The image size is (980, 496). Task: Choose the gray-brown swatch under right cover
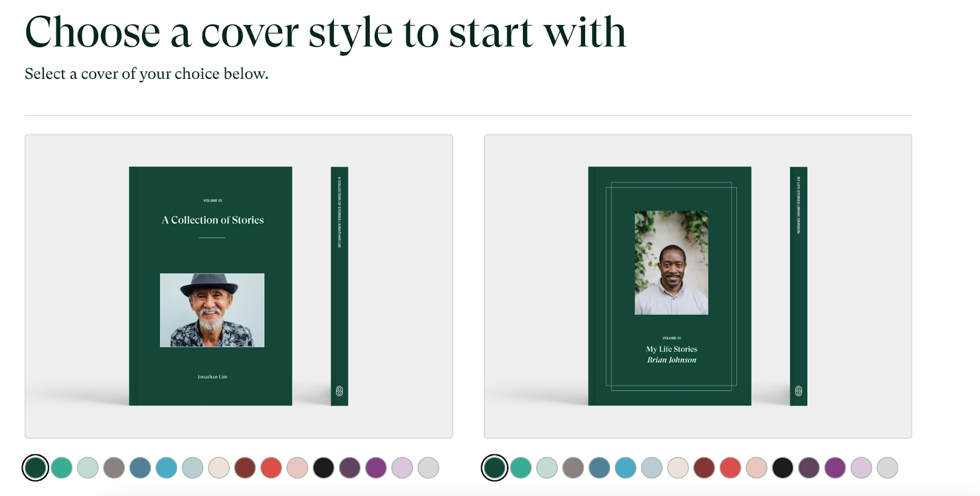click(x=573, y=468)
